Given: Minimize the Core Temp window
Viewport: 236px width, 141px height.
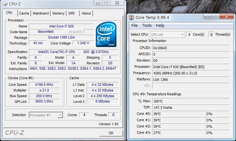Looking at the screenshot, I should pos(208,17).
